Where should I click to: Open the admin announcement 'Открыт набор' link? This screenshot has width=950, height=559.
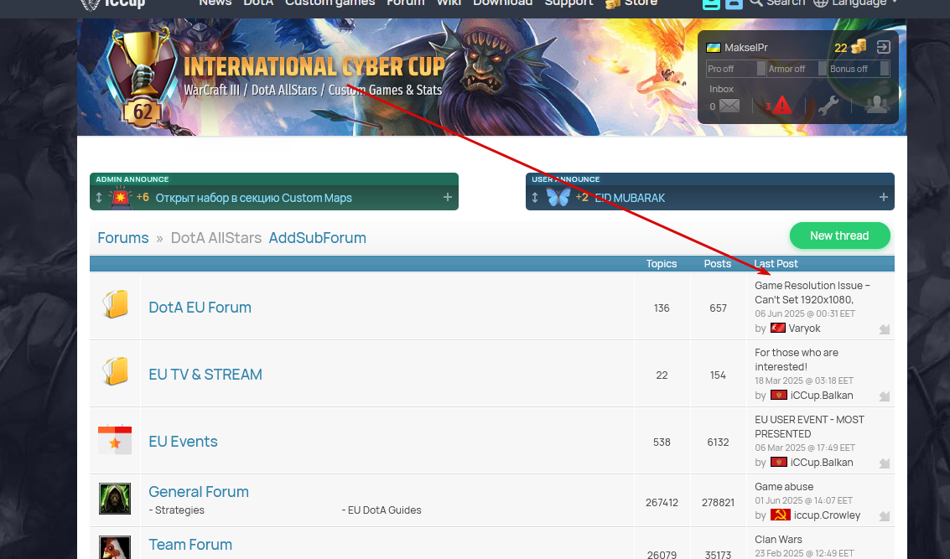click(254, 198)
